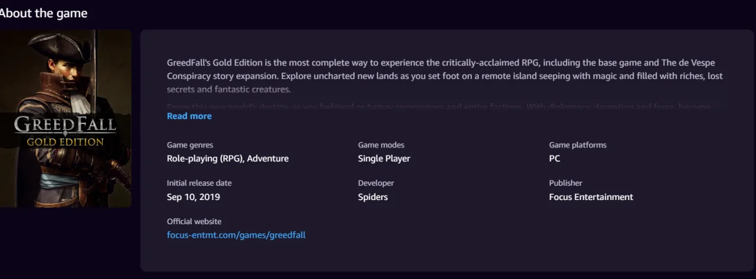The image size is (756, 279).
Task: Select the 'Game modes' label
Action: (x=381, y=145)
